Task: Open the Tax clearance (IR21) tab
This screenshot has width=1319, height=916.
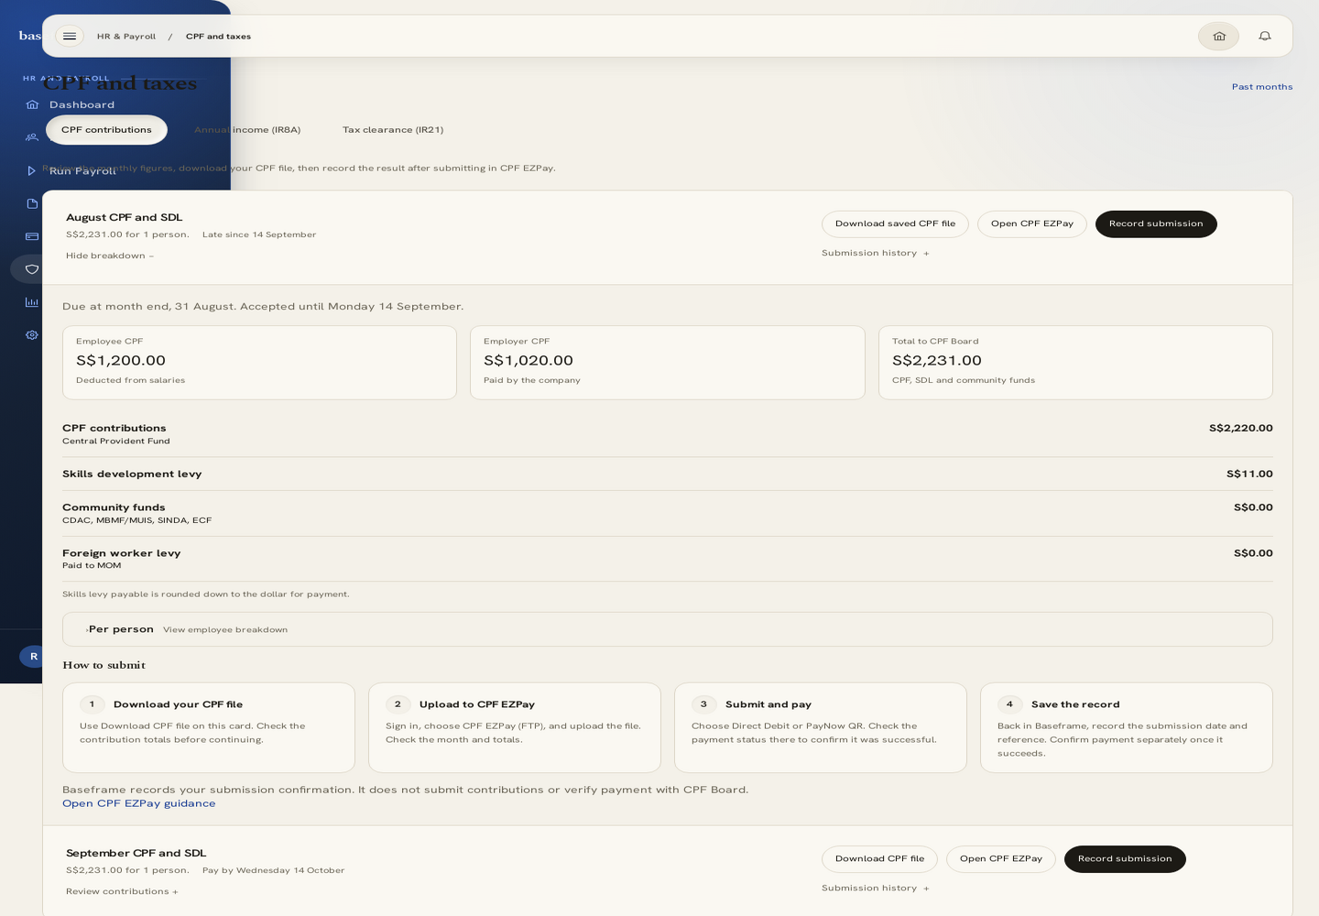Action: pos(393,130)
